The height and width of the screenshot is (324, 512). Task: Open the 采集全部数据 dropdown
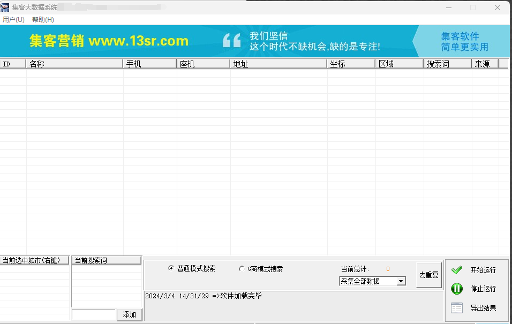401,281
